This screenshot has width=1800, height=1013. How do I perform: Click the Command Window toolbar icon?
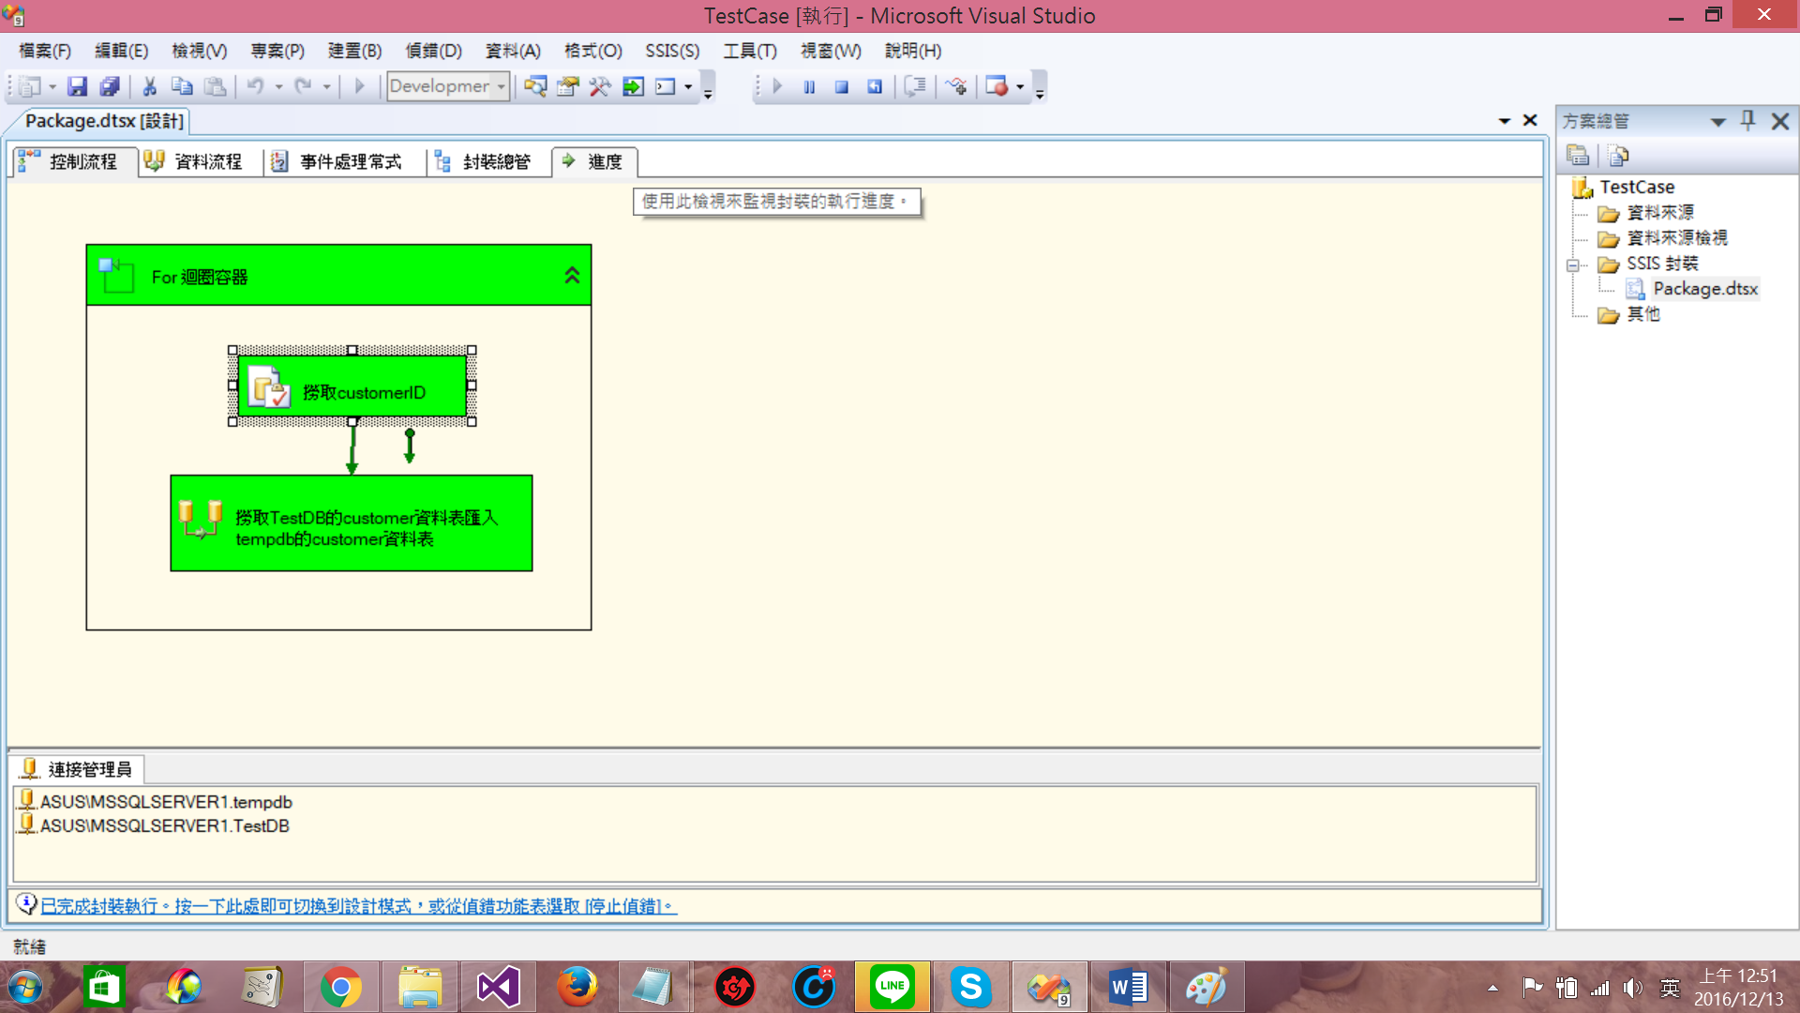[666, 86]
